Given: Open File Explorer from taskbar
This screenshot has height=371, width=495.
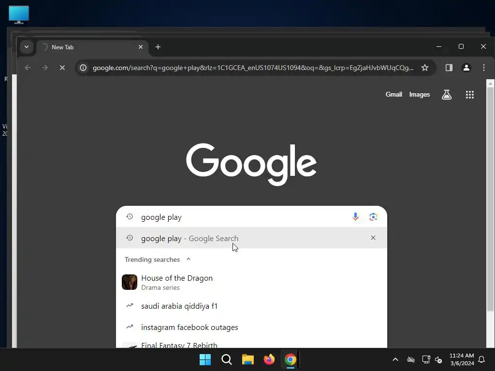Looking at the screenshot, I should (248, 359).
